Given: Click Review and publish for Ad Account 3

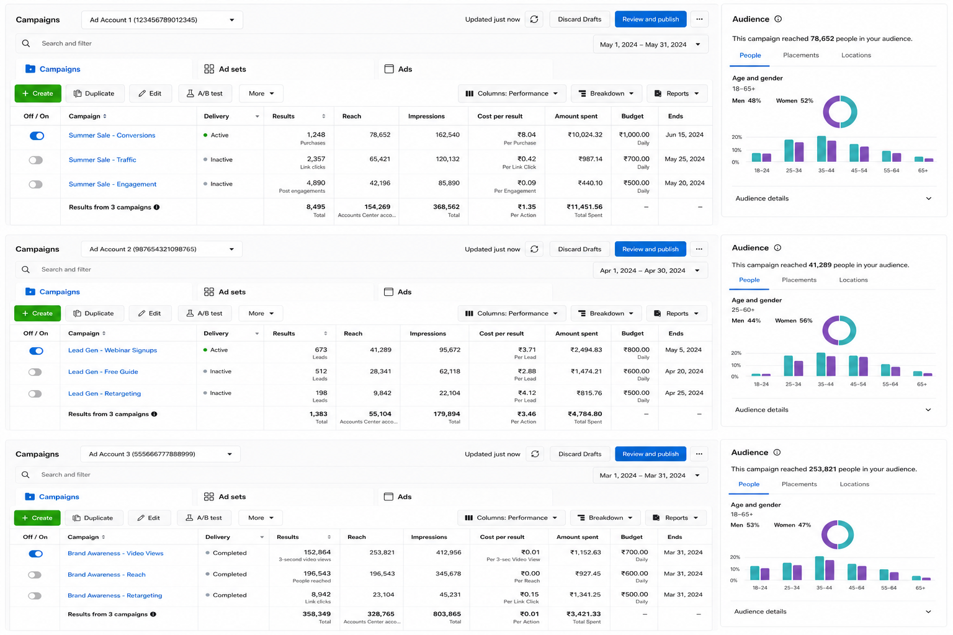Looking at the screenshot, I should tap(650, 454).
